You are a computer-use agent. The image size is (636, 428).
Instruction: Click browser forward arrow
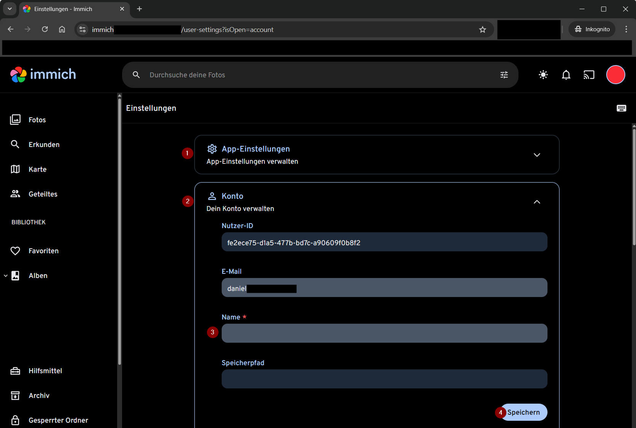pos(27,29)
